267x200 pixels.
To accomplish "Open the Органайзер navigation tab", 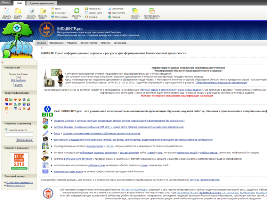I will tap(120, 43).
